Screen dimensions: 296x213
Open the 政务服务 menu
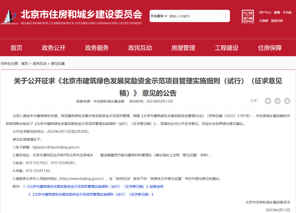click(x=96, y=48)
